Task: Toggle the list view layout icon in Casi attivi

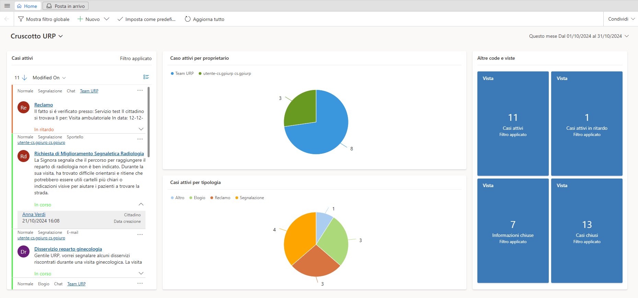Action: [x=146, y=77]
